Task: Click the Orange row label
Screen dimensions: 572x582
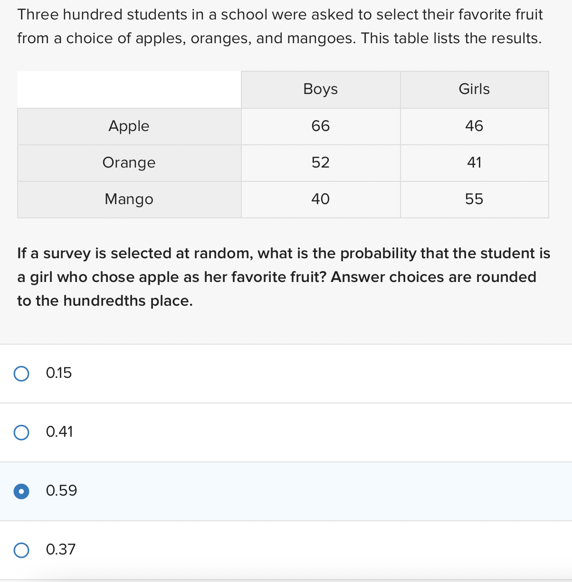Action: (x=129, y=163)
